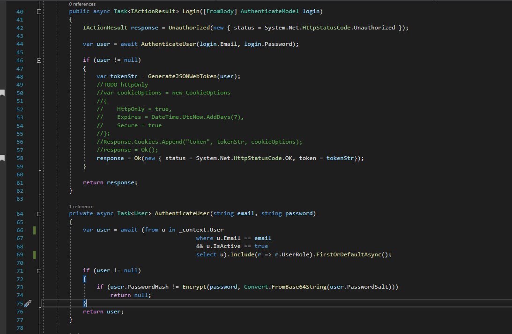Screen dimensions: 512x334
Task: Click 'Encrypt' call on line 73
Action: coord(194,287)
